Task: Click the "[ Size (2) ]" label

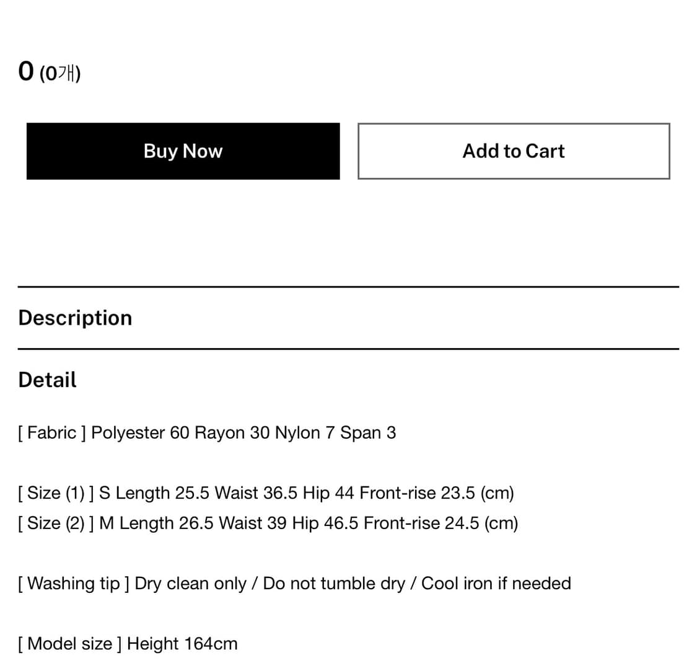Action: [x=56, y=524]
